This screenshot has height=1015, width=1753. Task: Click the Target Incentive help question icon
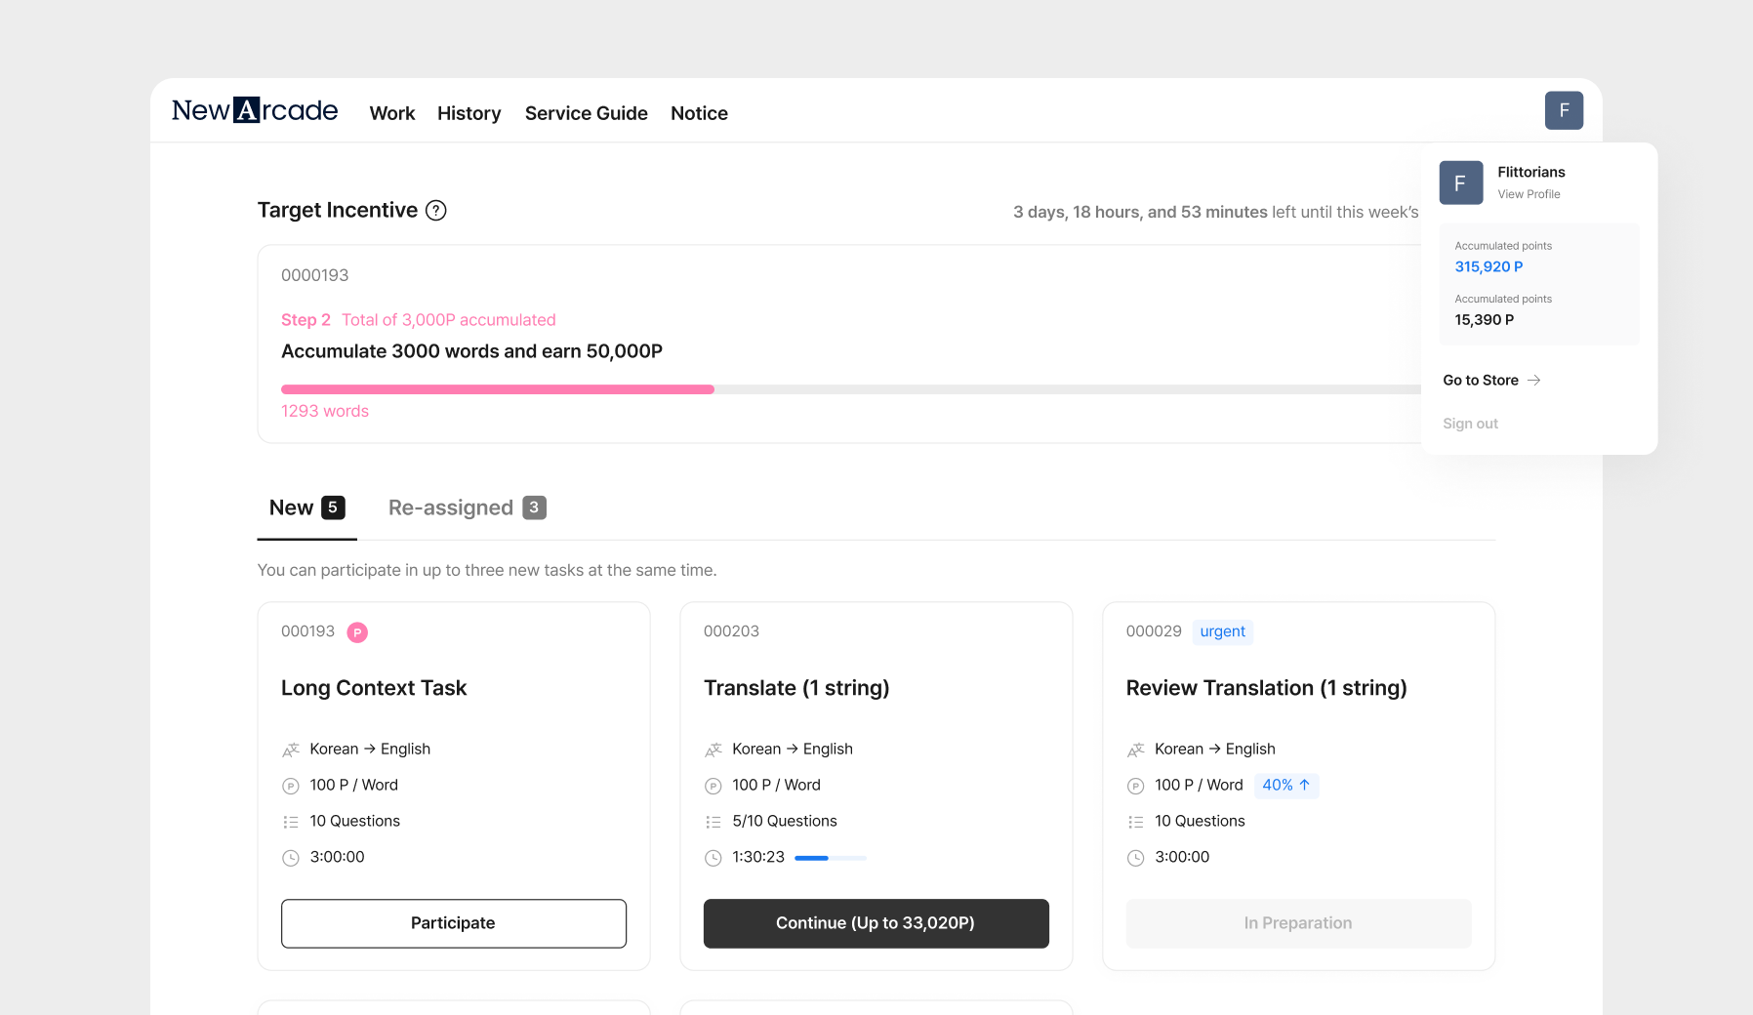coord(436,211)
